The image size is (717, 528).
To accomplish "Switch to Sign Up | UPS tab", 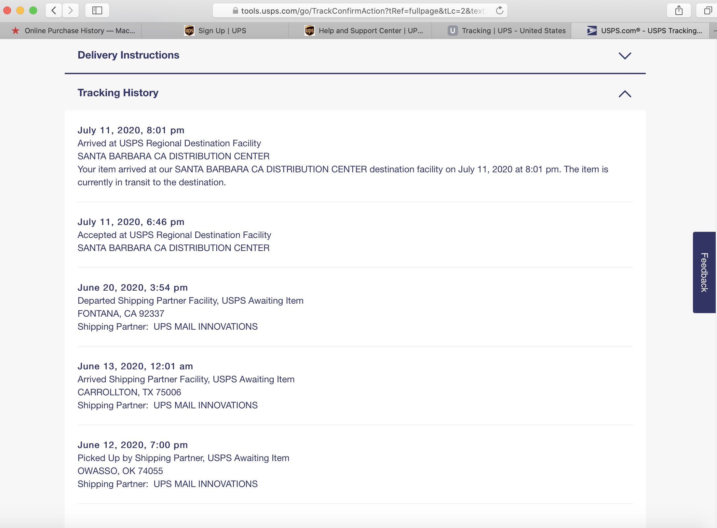I will pyautogui.click(x=215, y=31).
